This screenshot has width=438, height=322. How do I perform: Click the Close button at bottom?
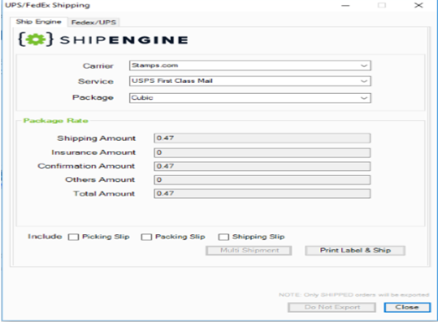407,307
